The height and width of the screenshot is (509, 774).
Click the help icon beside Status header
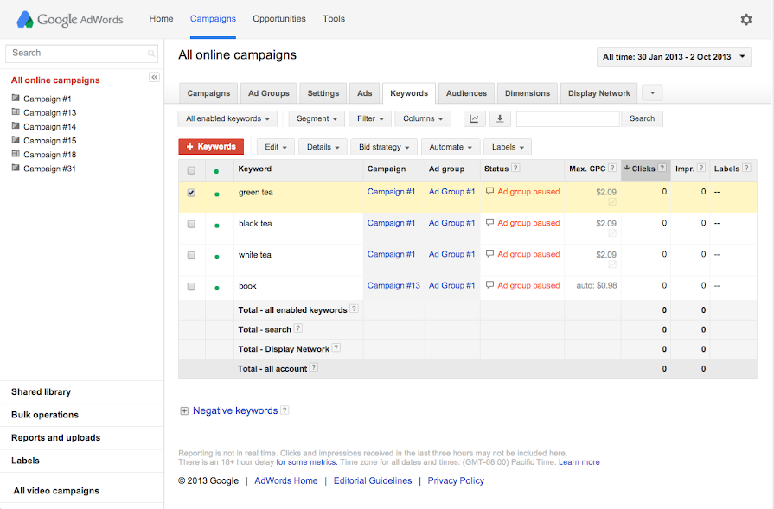(515, 169)
